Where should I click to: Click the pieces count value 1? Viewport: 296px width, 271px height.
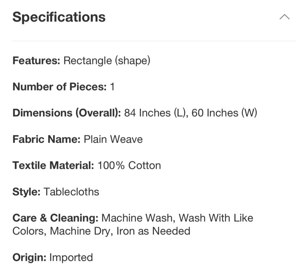tap(112, 87)
